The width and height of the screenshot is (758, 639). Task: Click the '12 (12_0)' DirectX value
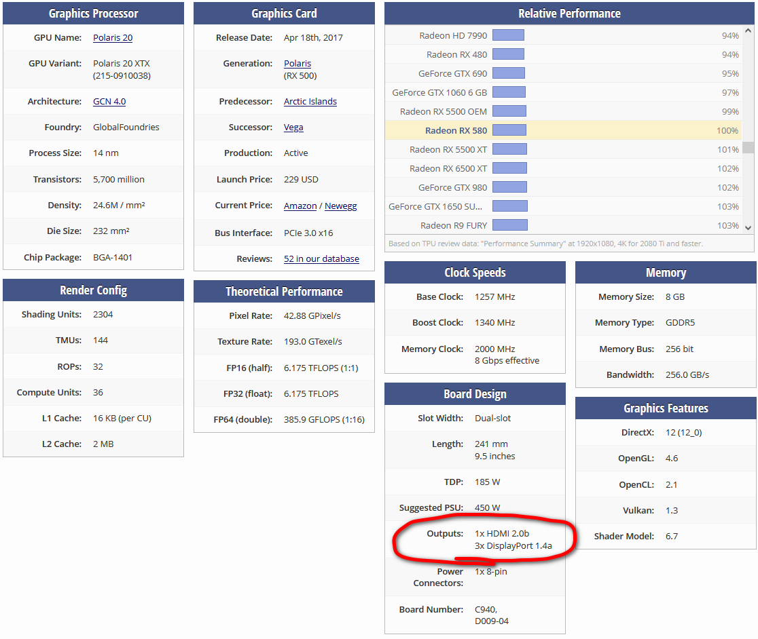coord(683,432)
